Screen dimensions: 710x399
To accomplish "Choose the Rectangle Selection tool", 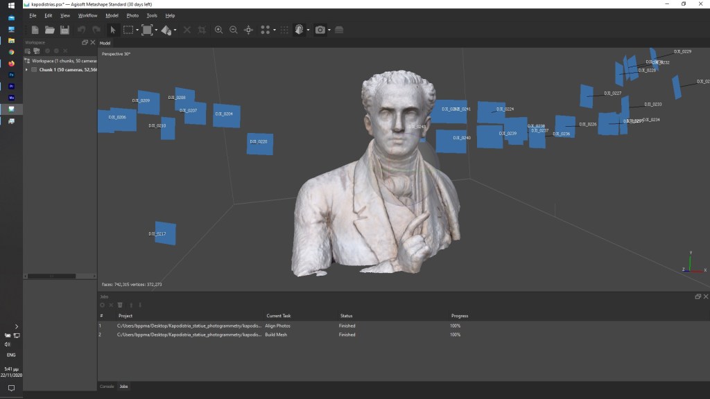I will click(x=128, y=30).
